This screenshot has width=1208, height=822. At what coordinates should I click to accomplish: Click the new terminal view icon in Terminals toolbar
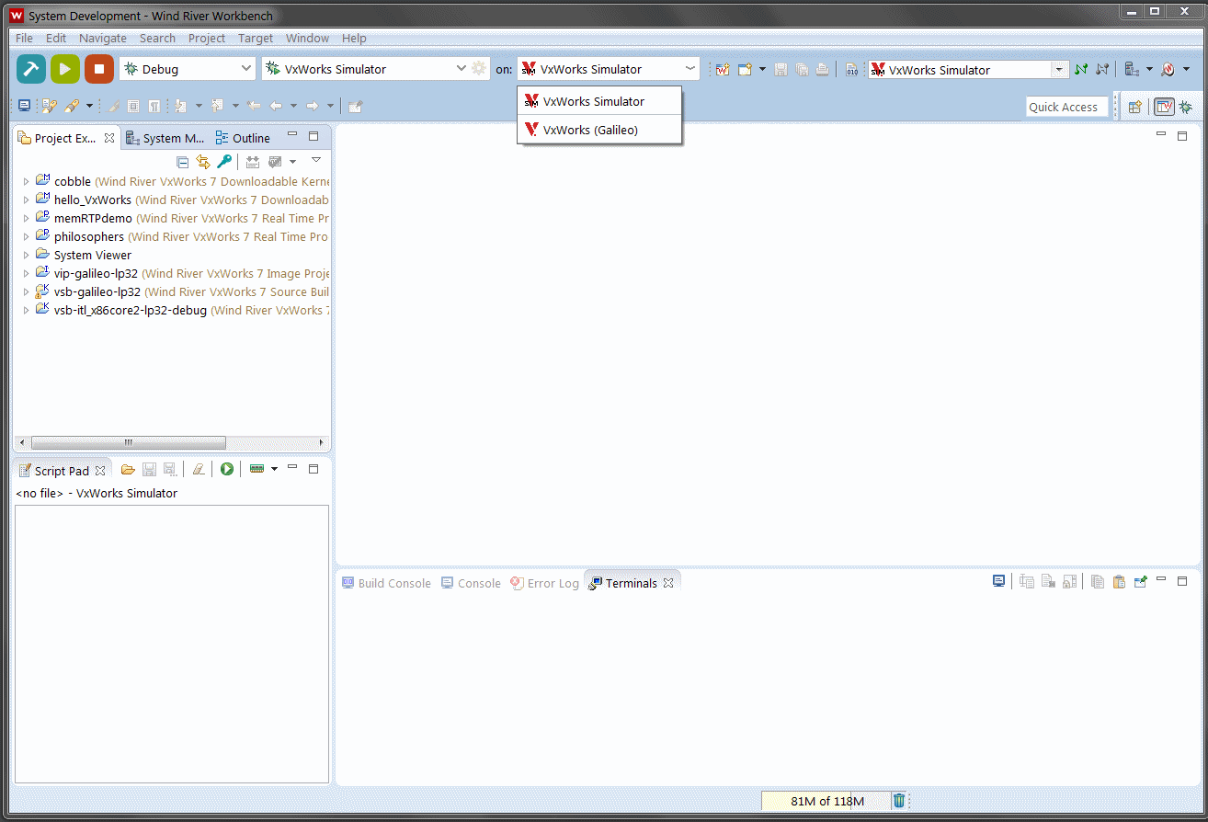tap(1141, 581)
